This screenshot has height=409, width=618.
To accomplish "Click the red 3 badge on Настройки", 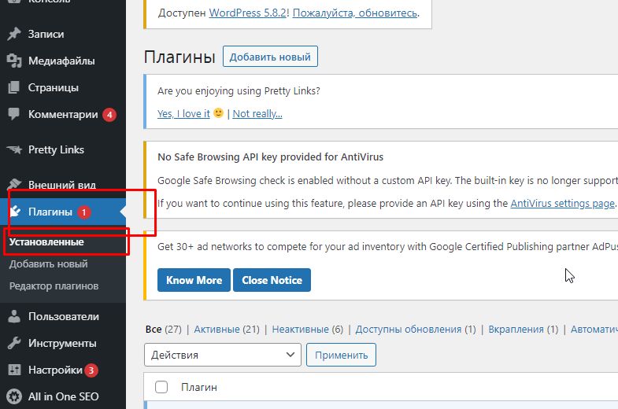I will (91, 370).
